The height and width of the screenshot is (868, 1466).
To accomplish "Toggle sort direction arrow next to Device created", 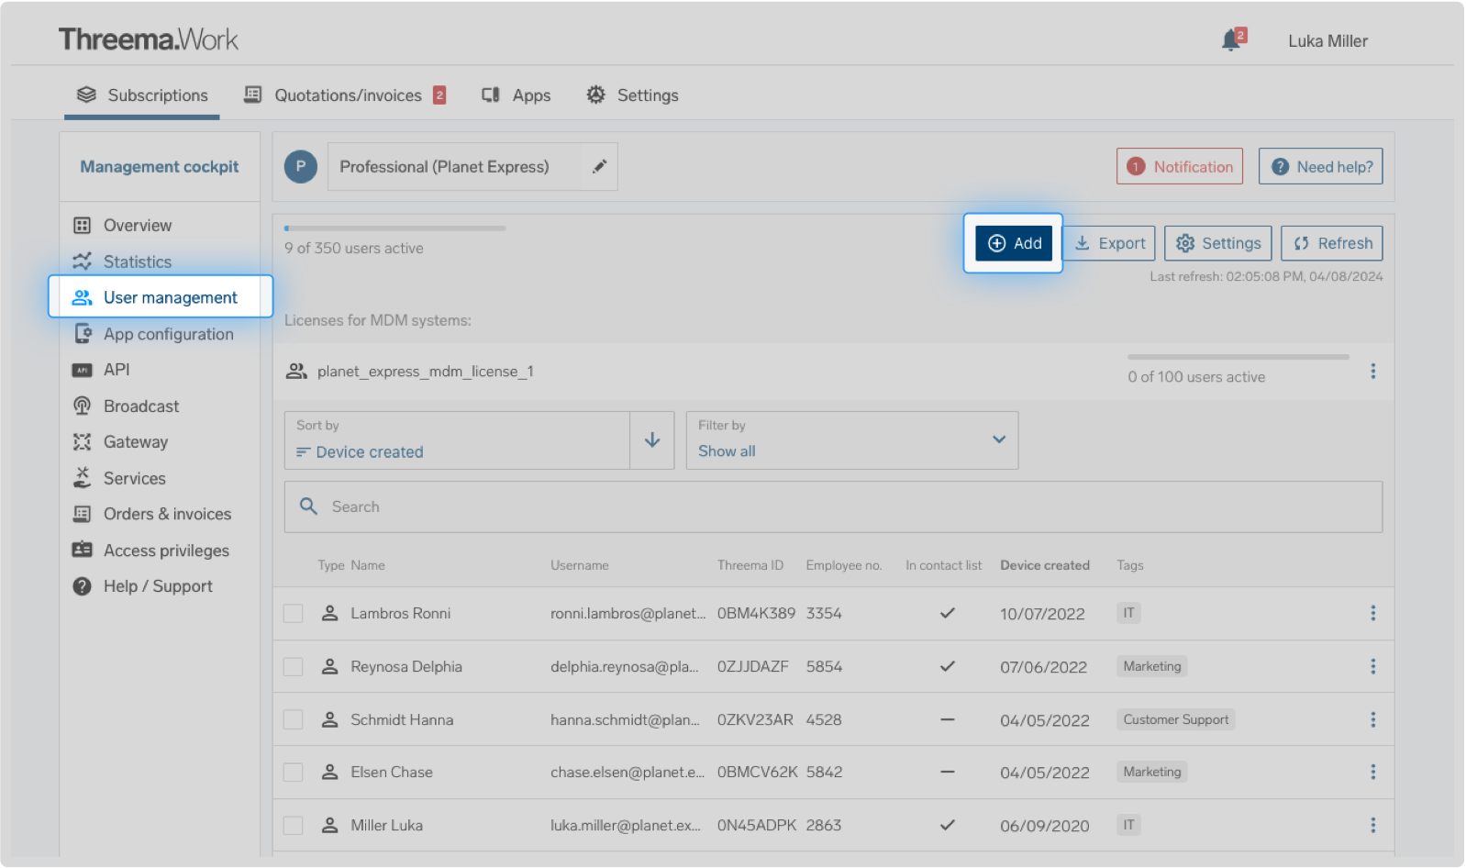I will [x=652, y=440].
